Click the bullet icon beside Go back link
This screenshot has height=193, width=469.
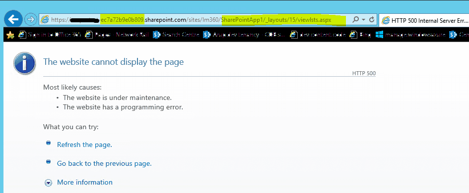(x=49, y=162)
